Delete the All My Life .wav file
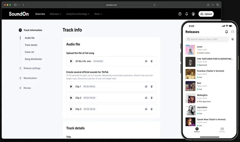 (x=152, y=61)
